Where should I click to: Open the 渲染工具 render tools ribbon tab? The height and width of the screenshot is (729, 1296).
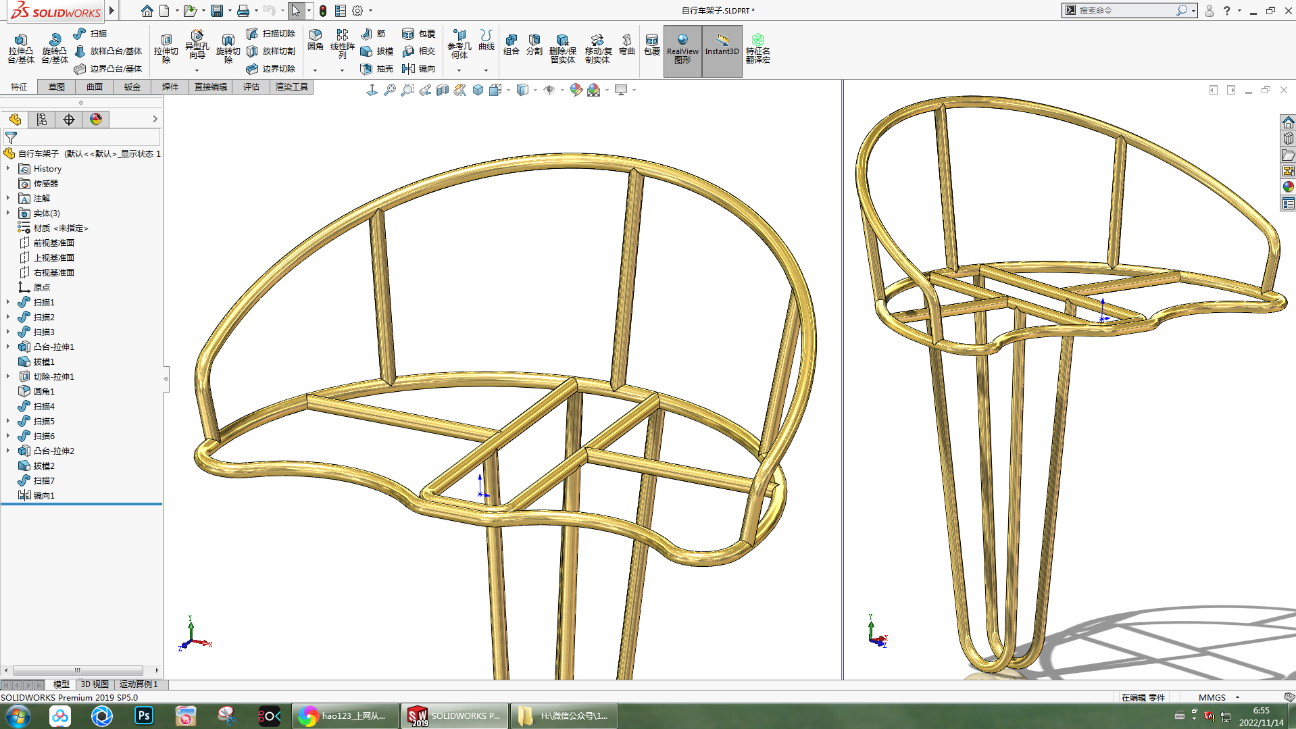[x=292, y=87]
